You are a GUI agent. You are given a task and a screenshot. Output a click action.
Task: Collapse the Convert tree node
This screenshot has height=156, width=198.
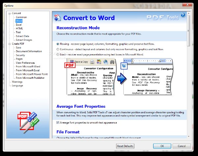[x=10, y=13]
